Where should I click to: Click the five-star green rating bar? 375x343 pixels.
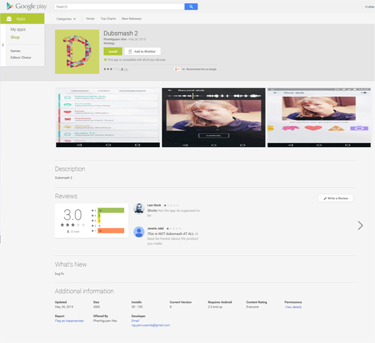click(x=111, y=211)
